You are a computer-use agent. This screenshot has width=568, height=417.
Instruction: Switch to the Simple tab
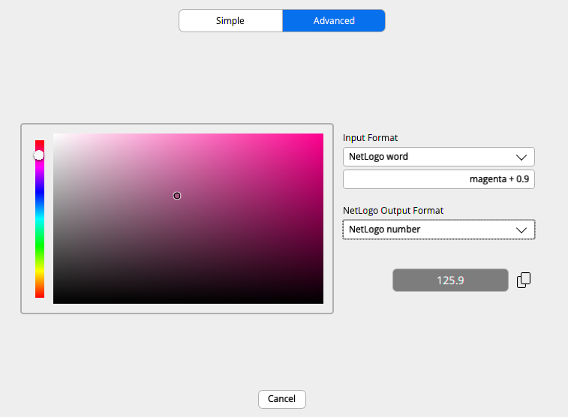tap(230, 21)
